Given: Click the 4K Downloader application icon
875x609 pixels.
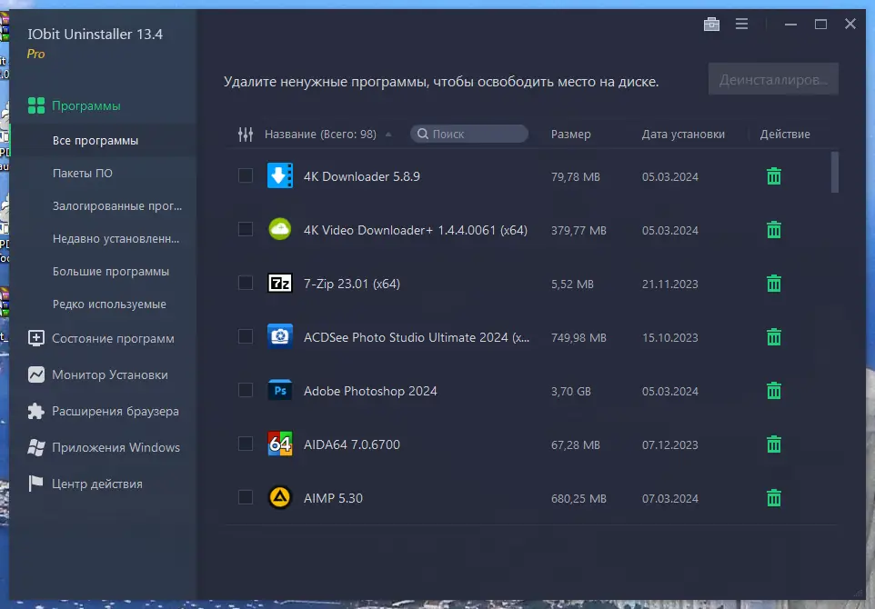Looking at the screenshot, I should 279,175.
